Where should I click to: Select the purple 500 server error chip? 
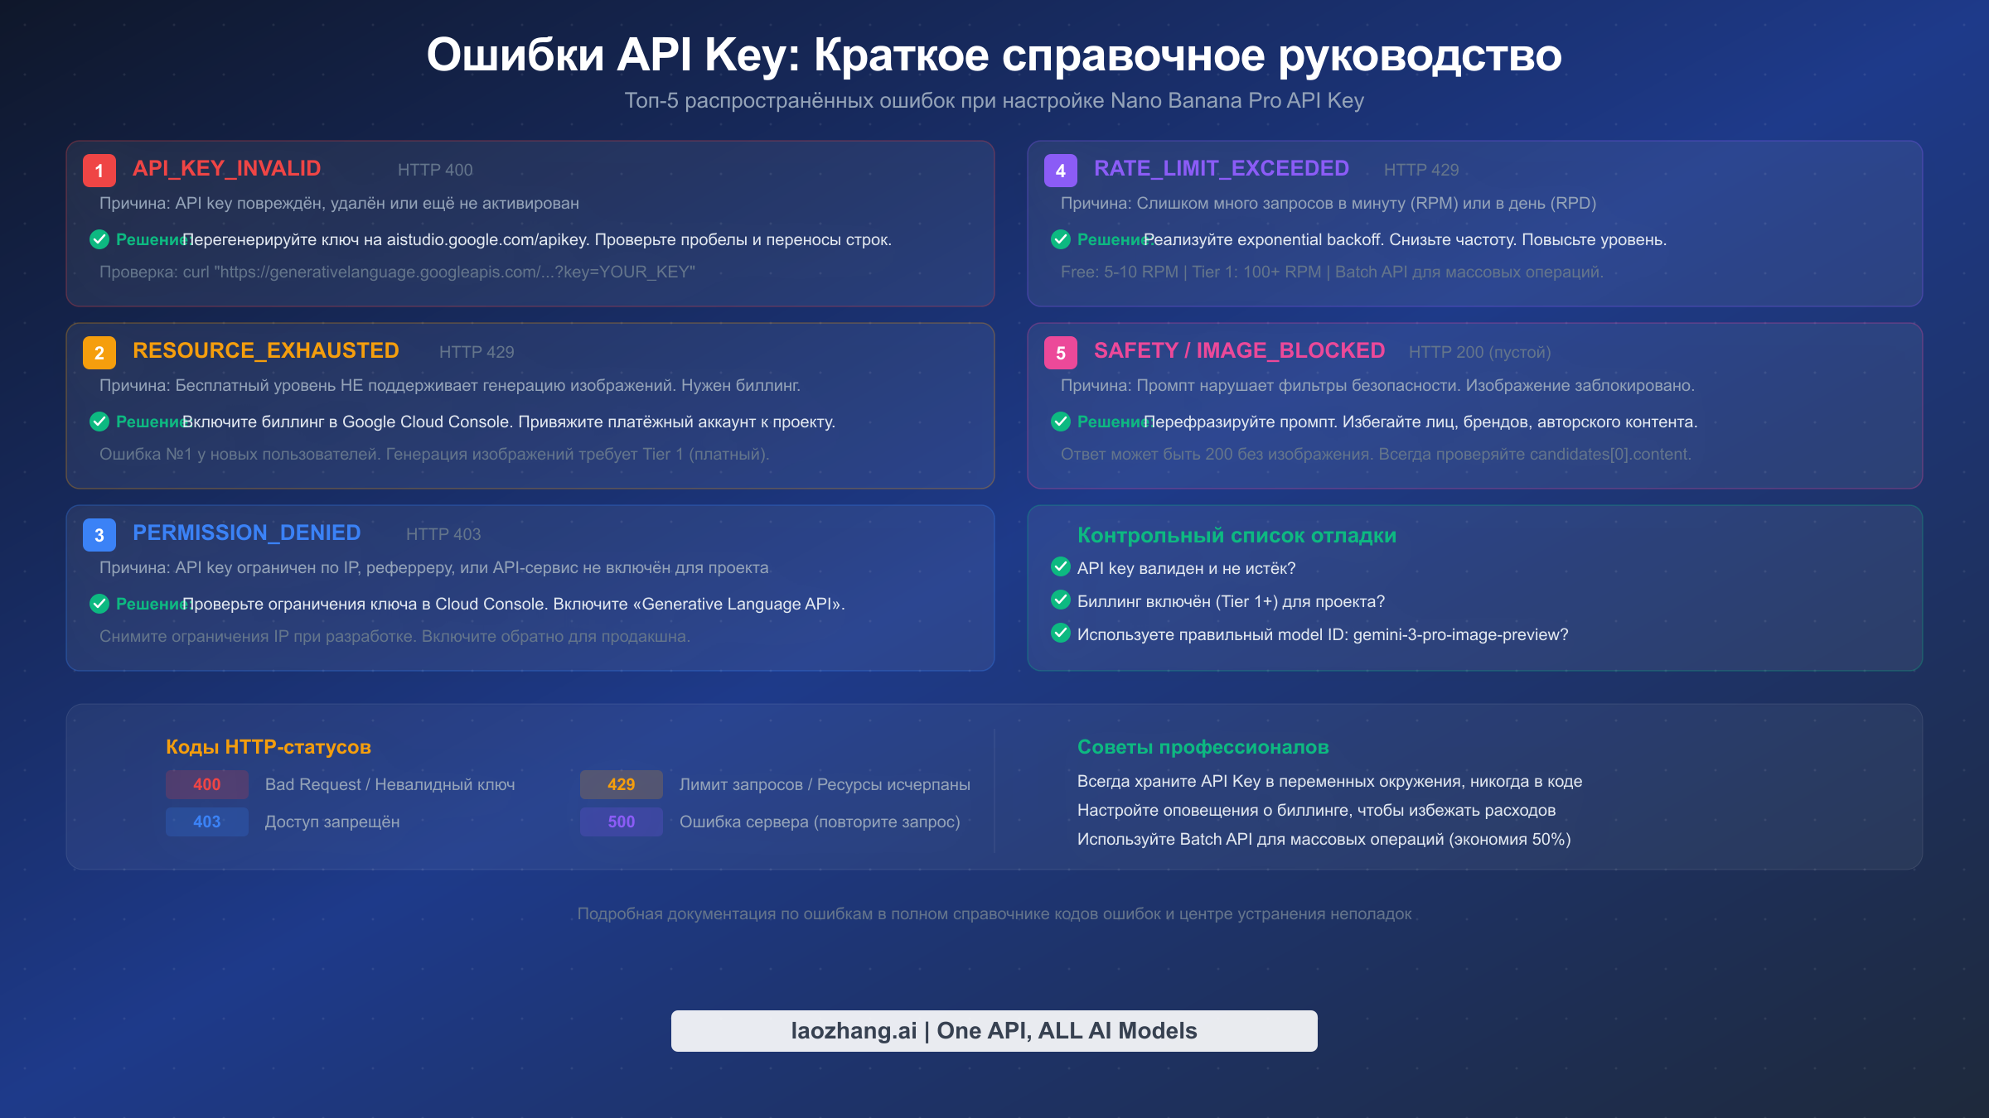point(621,822)
